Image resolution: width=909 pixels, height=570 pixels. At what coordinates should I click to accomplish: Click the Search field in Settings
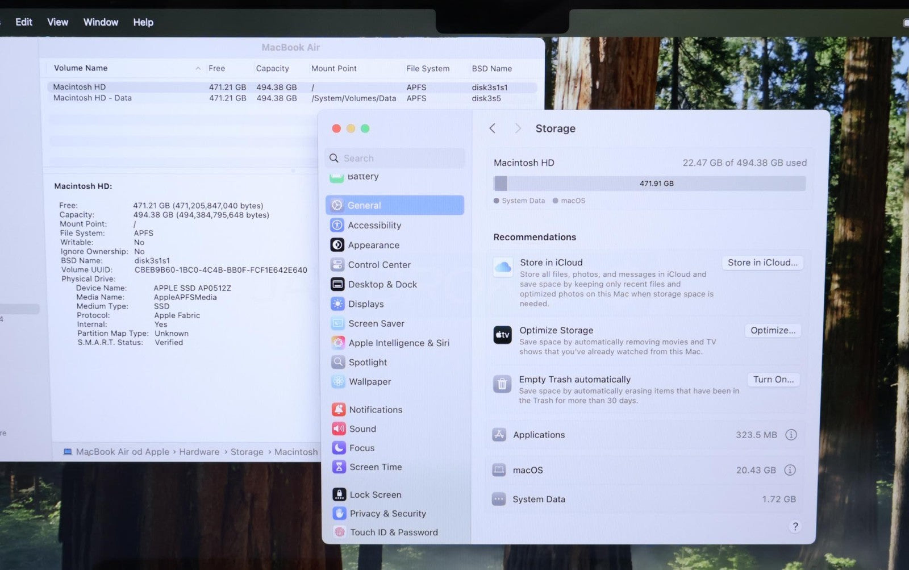[395, 158]
